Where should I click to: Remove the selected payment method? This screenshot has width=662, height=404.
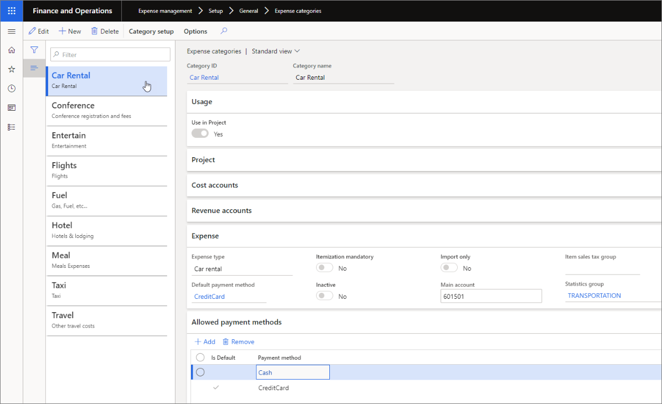coord(239,342)
